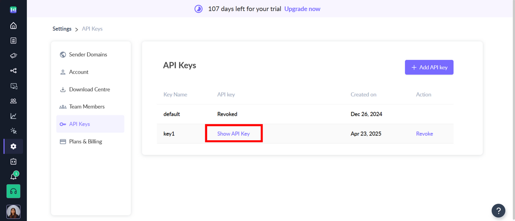This screenshot has height=221, width=515.
Task: Click the home icon in the sidebar
Action: pyautogui.click(x=13, y=26)
